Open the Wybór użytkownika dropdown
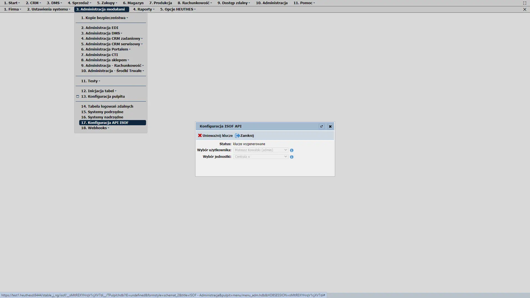Viewport: 530px width, 298px height. click(x=260, y=150)
